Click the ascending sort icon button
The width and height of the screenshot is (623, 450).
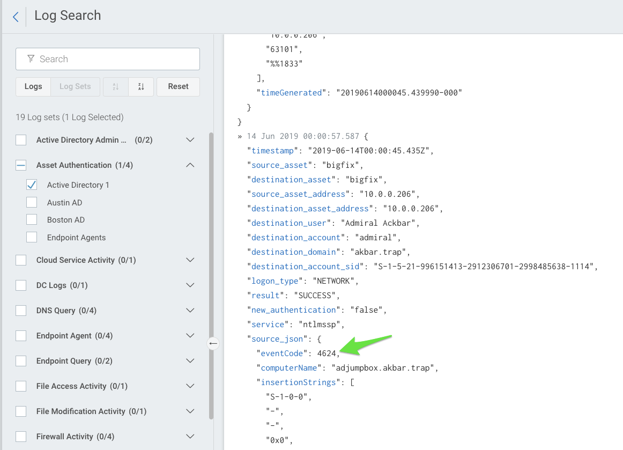115,86
